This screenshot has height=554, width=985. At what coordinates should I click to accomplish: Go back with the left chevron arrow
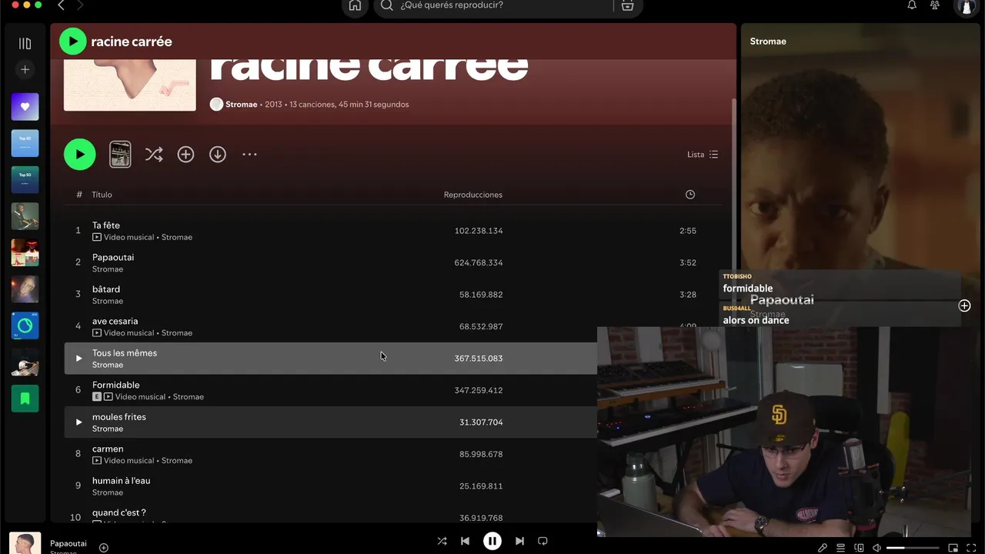(x=62, y=5)
